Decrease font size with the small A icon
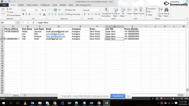Image resolution: width=189 pixels, height=106 pixels. [45, 10]
